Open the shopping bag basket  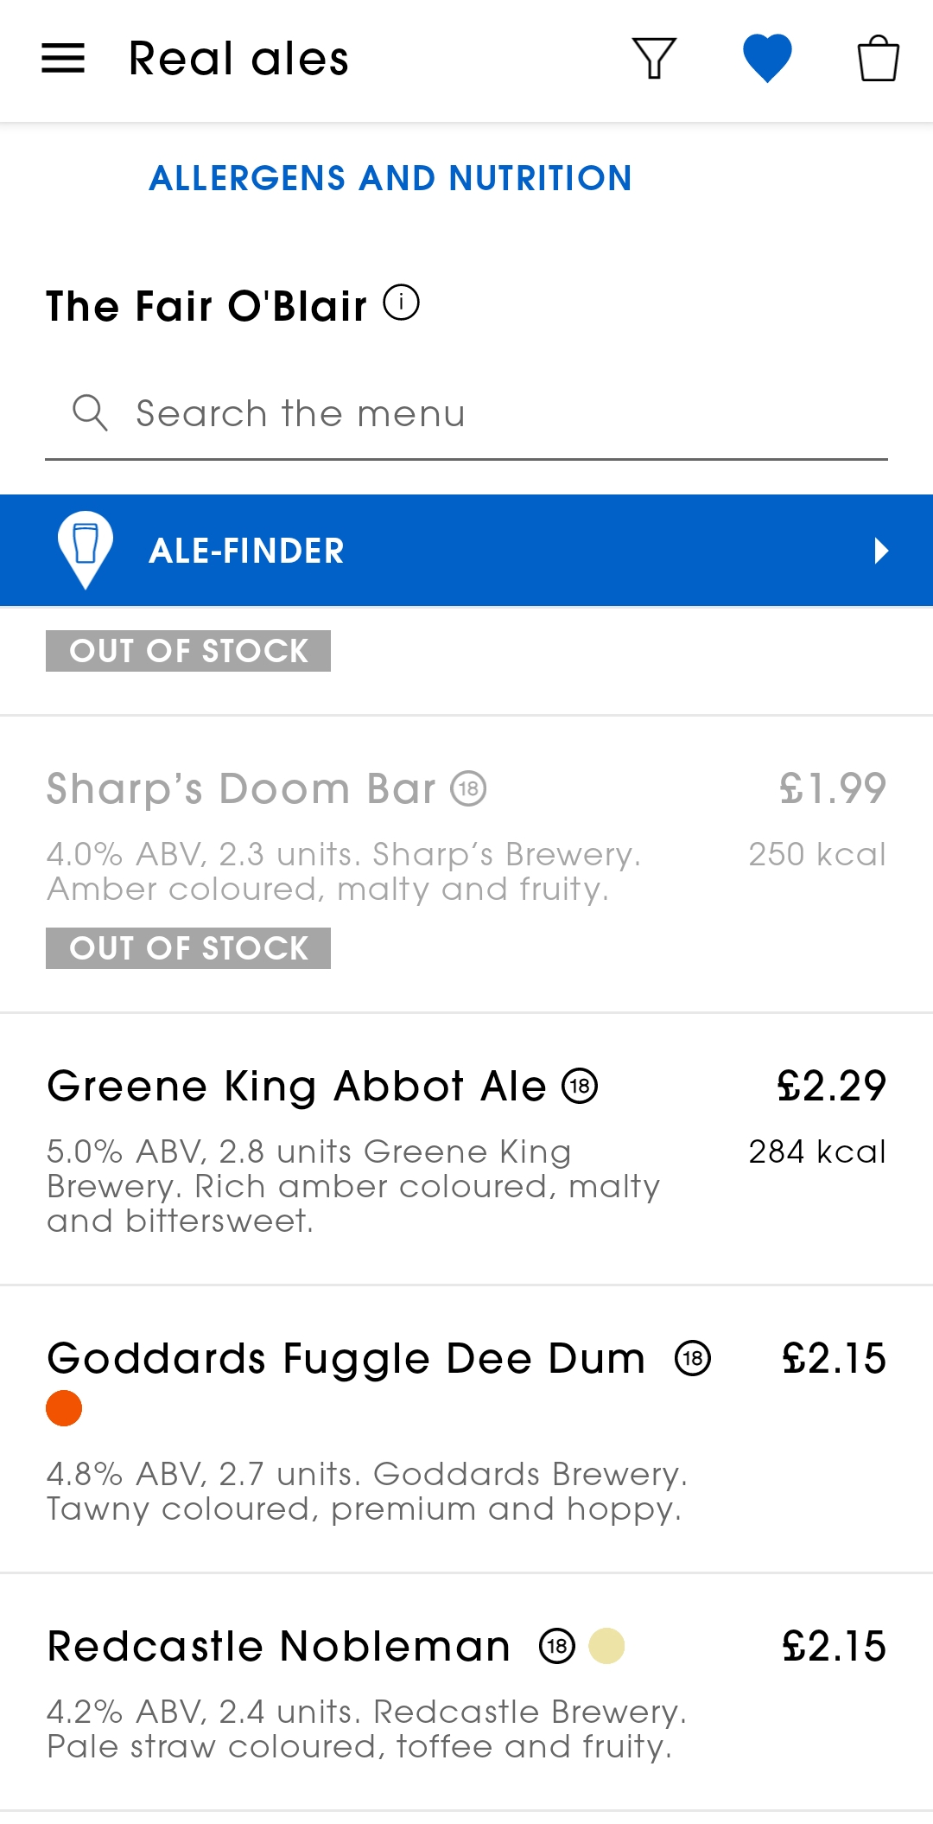click(x=878, y=59)
